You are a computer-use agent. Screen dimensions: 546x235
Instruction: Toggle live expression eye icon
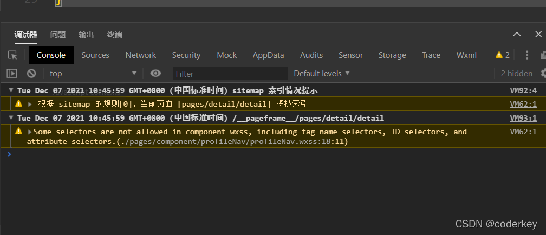155,73
